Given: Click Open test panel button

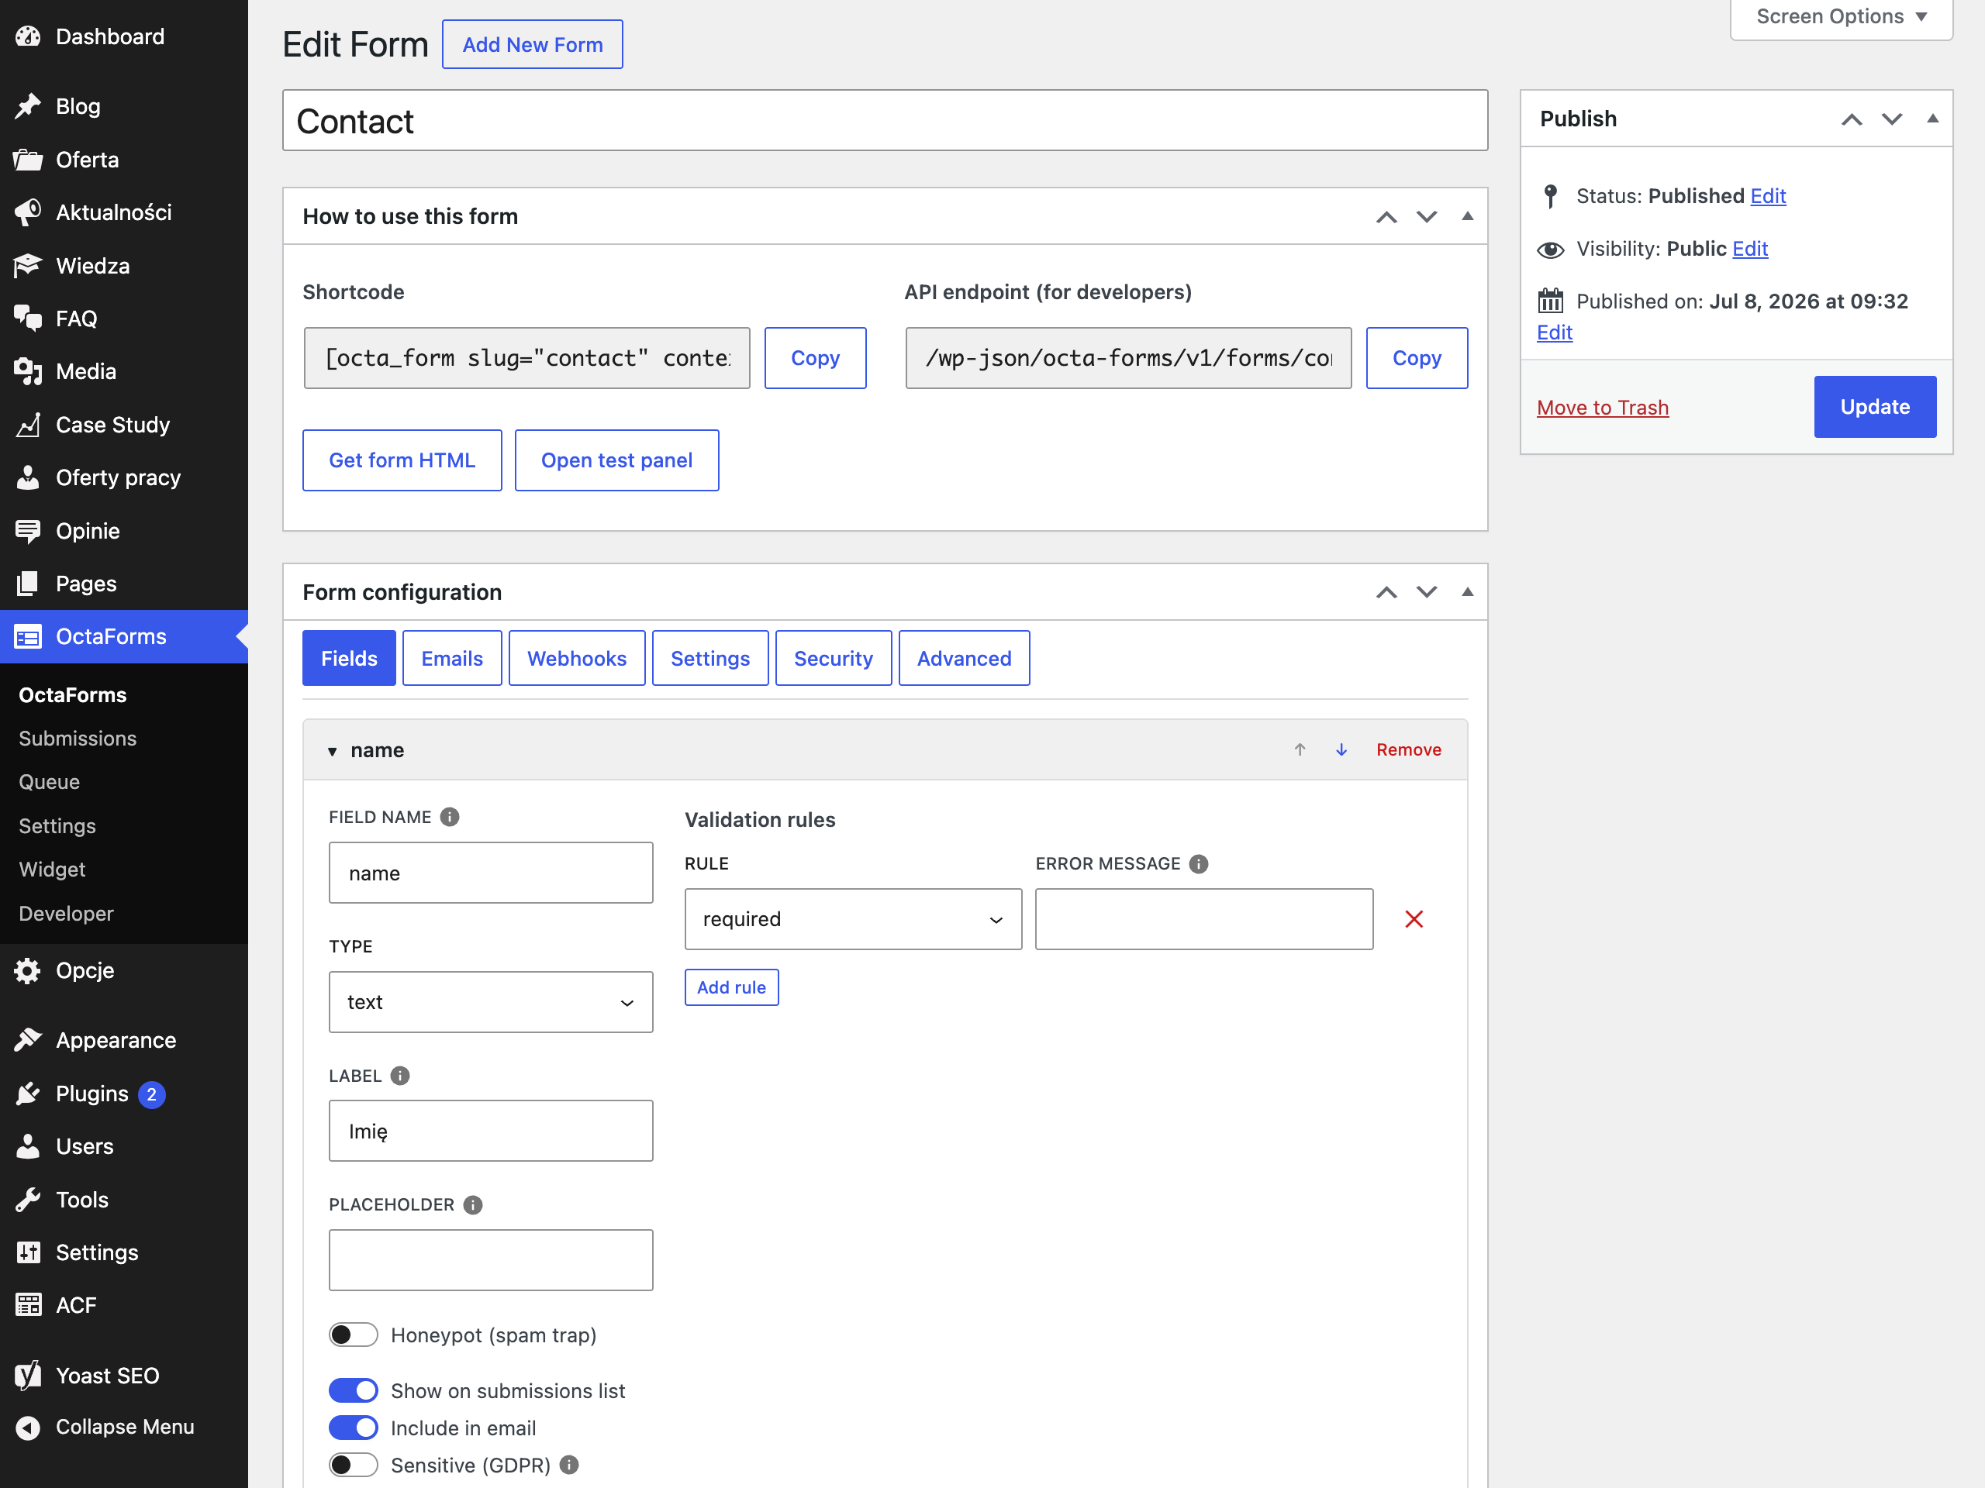Looking at the screenshot, I should tap(616, 460).
